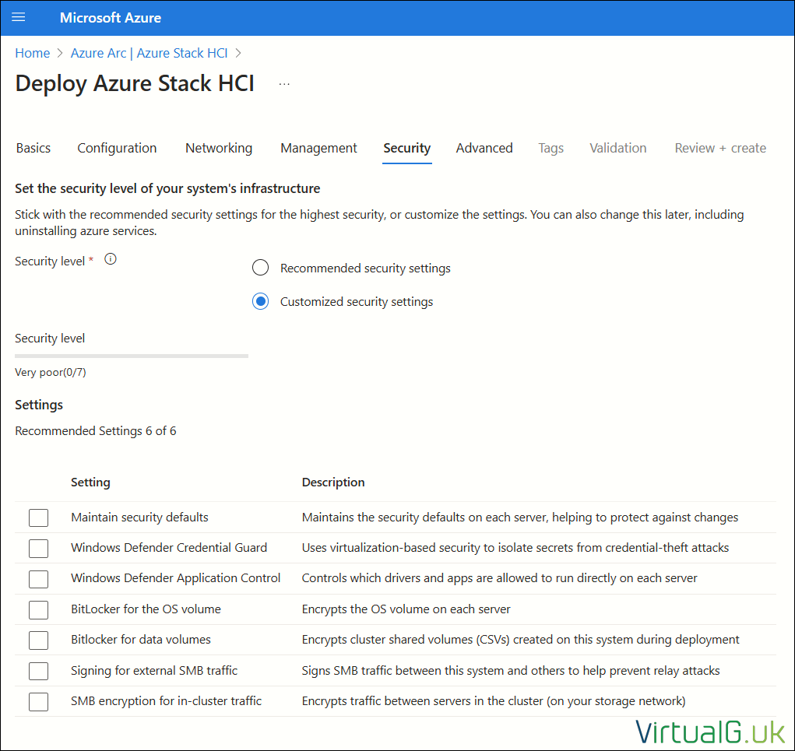This screenshot has width=795, height=751.
Task: Enable Windows Defender Application Control checkbox
Action: pos(38,579)
